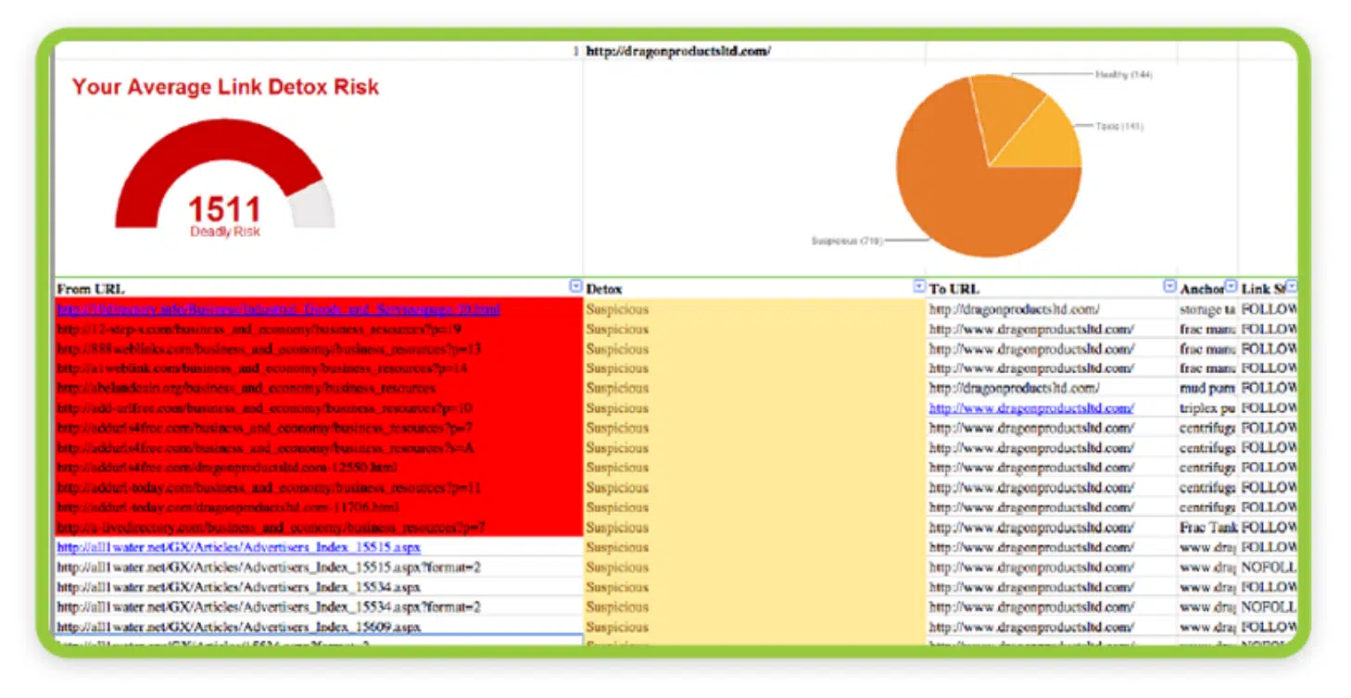Open the first underlined link in red rows
The height and width of the screenshot is (698, 1351).
click(x=278, y=310)
